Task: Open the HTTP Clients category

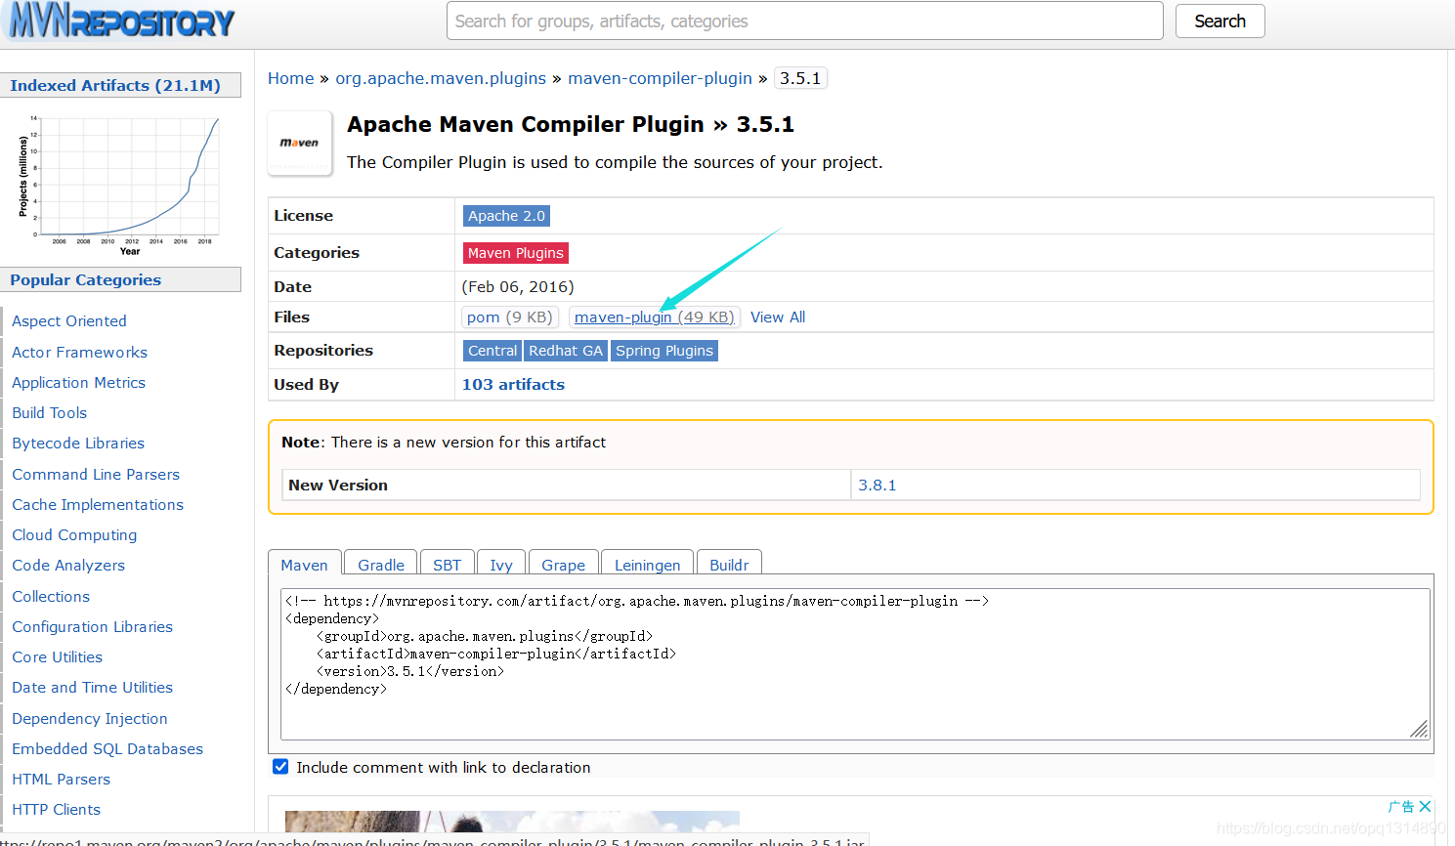Action: (56, 809)
